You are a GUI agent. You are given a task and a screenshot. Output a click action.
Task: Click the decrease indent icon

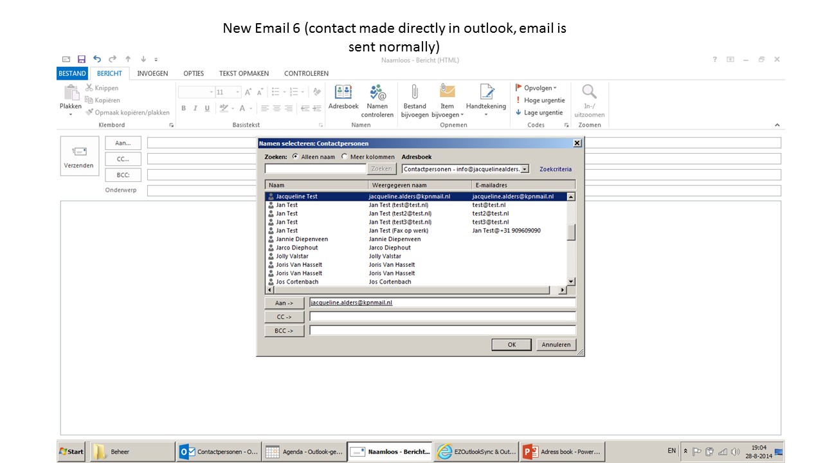click(305, 109)
